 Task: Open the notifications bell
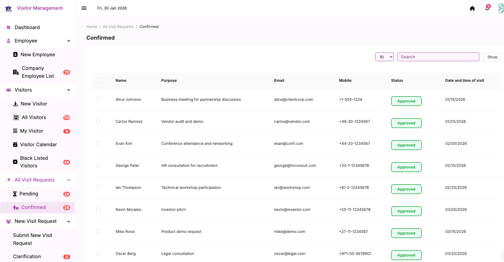[x=487, y=8]
